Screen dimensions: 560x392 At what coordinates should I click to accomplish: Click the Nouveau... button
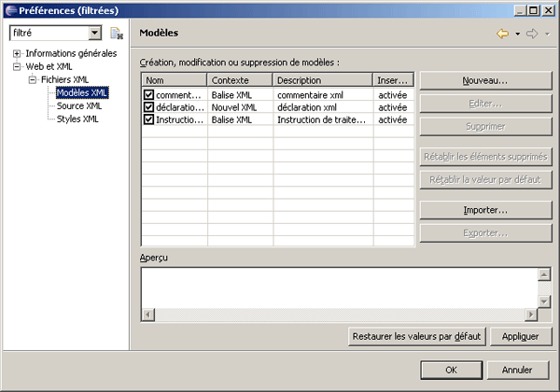pos(485,81)
